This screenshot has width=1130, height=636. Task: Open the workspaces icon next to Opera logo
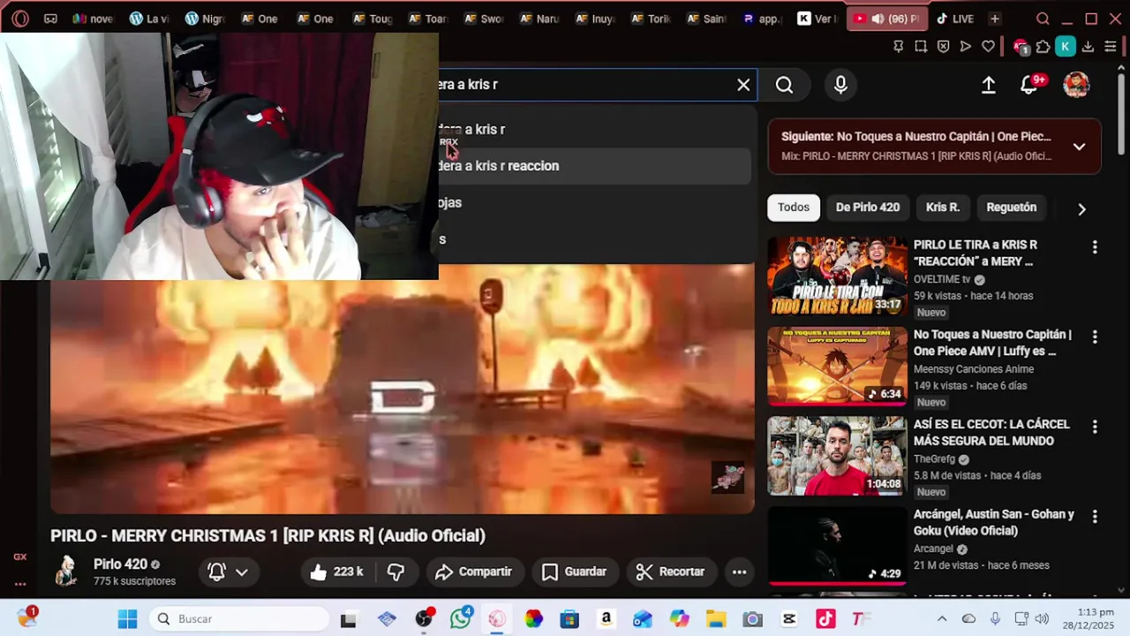tap(50, 19)
